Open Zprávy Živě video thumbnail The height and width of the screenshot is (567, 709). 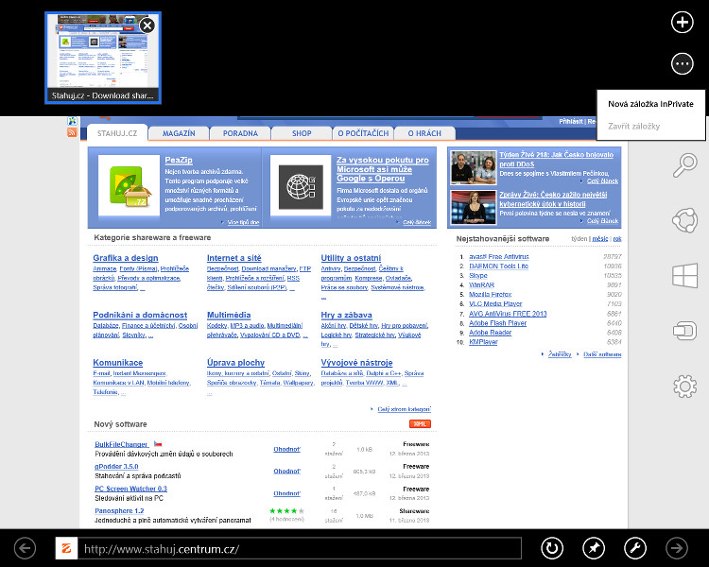click(474, 208)
